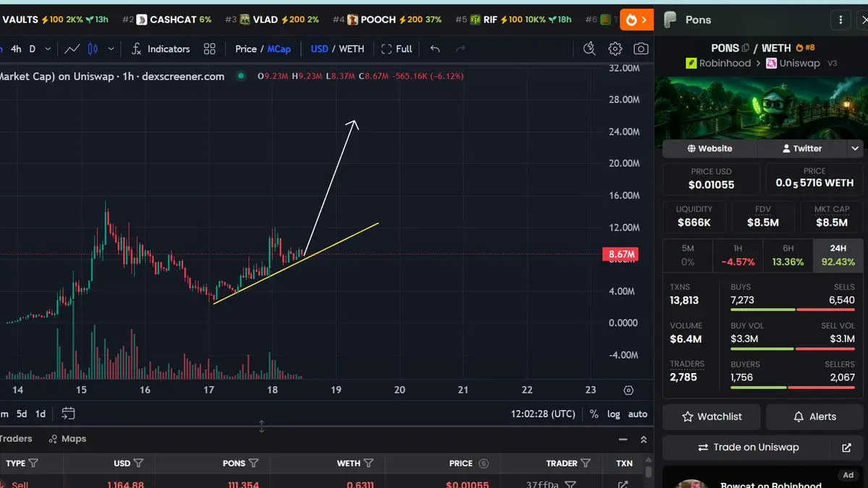Filter by TRADER column
This screenshot has width=868, height=488.
[x=586, y=463]
